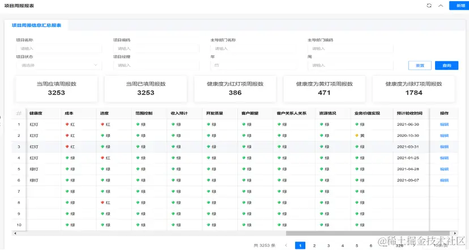The image size is (469, 250).
Task: Click the calendar icon in the 年 field
Action: point(216,65)
